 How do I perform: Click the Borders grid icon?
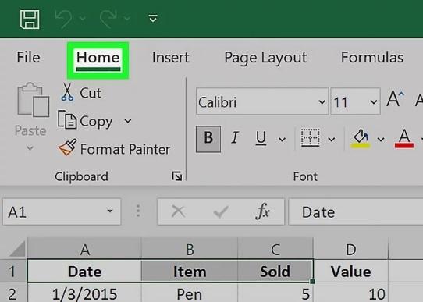(x=311, y=138)
